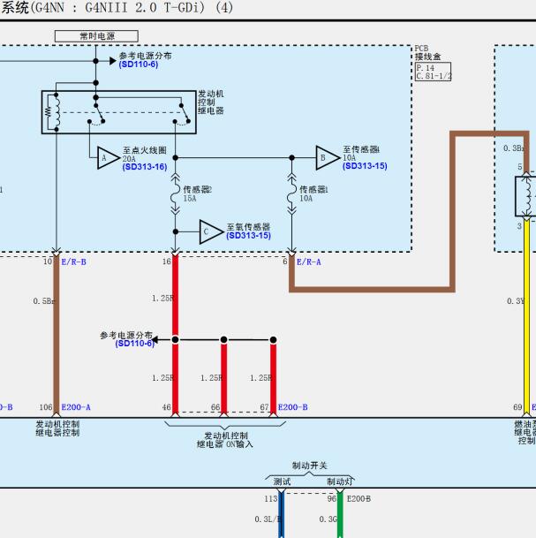The image size is (536, 538).
Task: Click connector triangle B to sensor 1
Action: point(327,157)
